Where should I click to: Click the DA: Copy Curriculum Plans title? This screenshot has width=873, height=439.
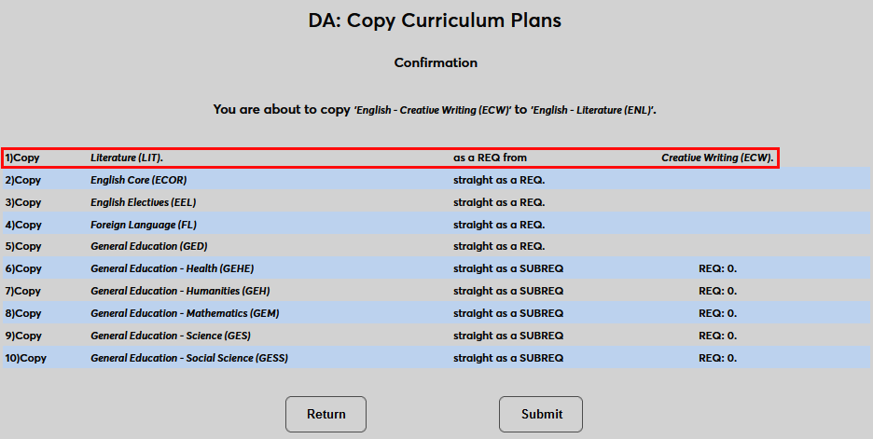[435, 20]
